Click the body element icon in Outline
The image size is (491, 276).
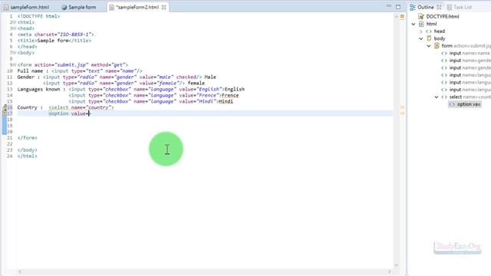[x=429, y=38]
